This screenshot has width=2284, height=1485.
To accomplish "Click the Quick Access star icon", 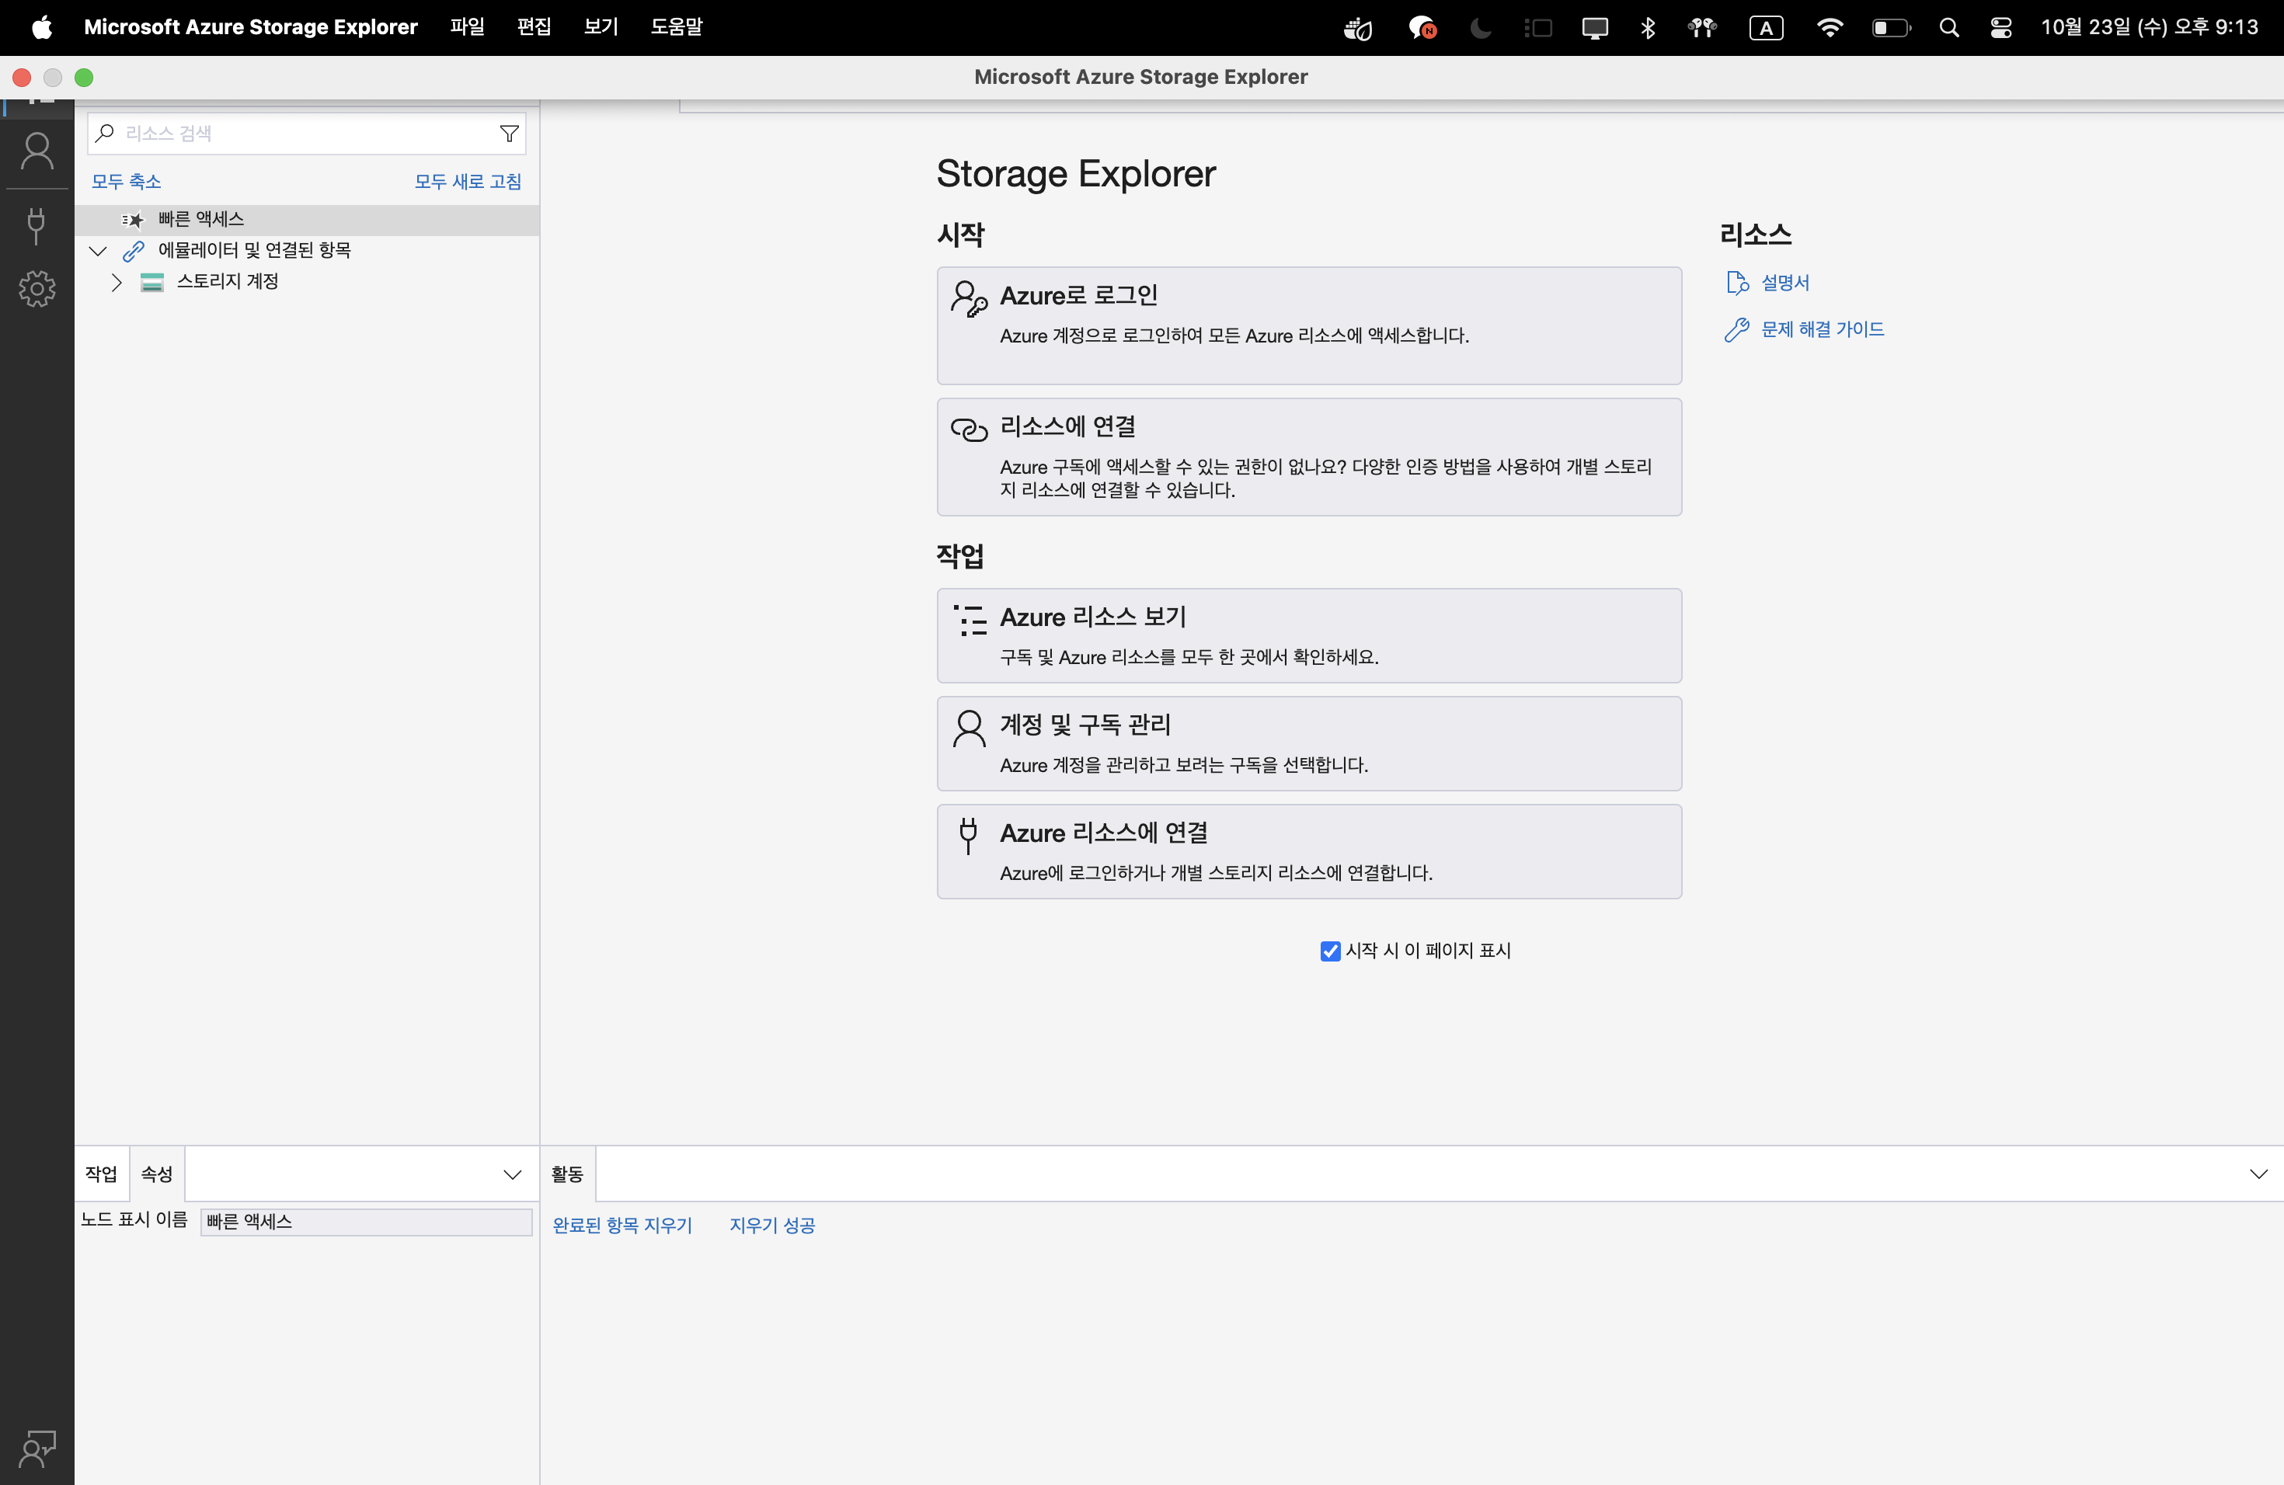I will pos(132,220).
